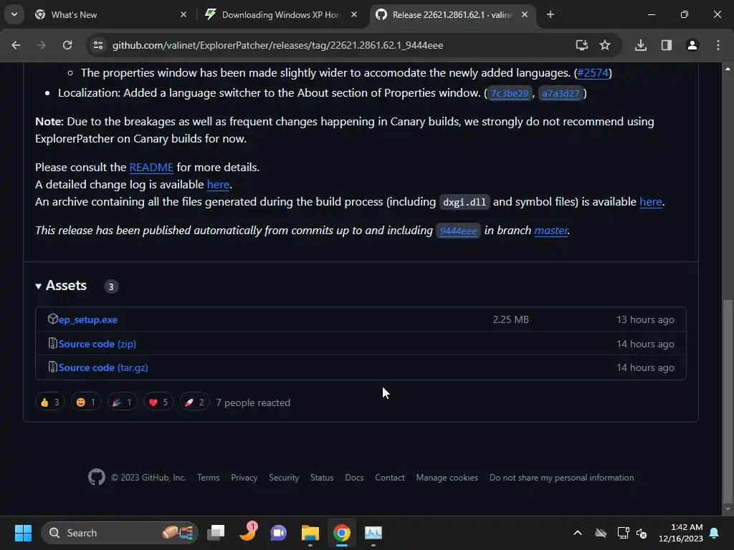
Task: Open the clock and date flyout
Action: tap(681, 533)
